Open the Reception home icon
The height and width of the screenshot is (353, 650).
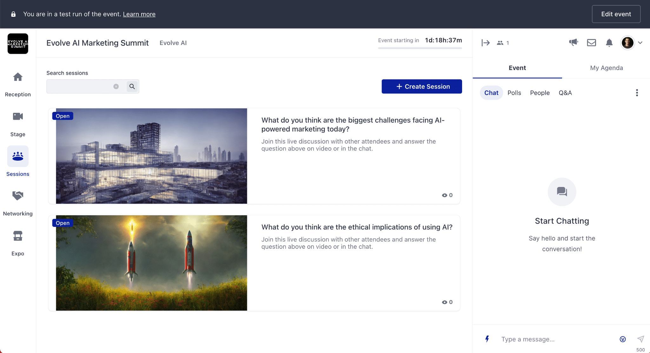point(18,77)
